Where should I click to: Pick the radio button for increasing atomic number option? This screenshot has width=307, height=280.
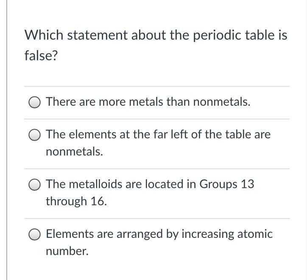pyautogui.click(x=35, y=234)
